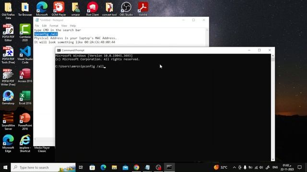This screenshot has width=307, height=172.
Task: Click 'Physical Address is your laptop's MAC' line
Action: point(75,38)
